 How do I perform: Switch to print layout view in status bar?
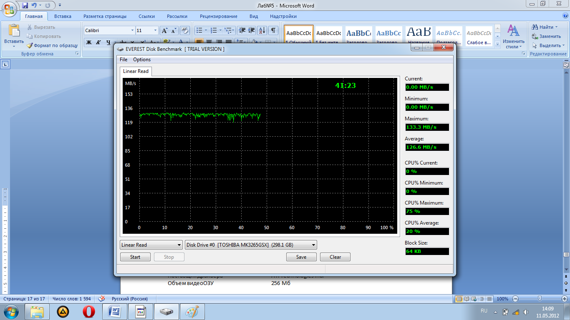click(459, 299)
